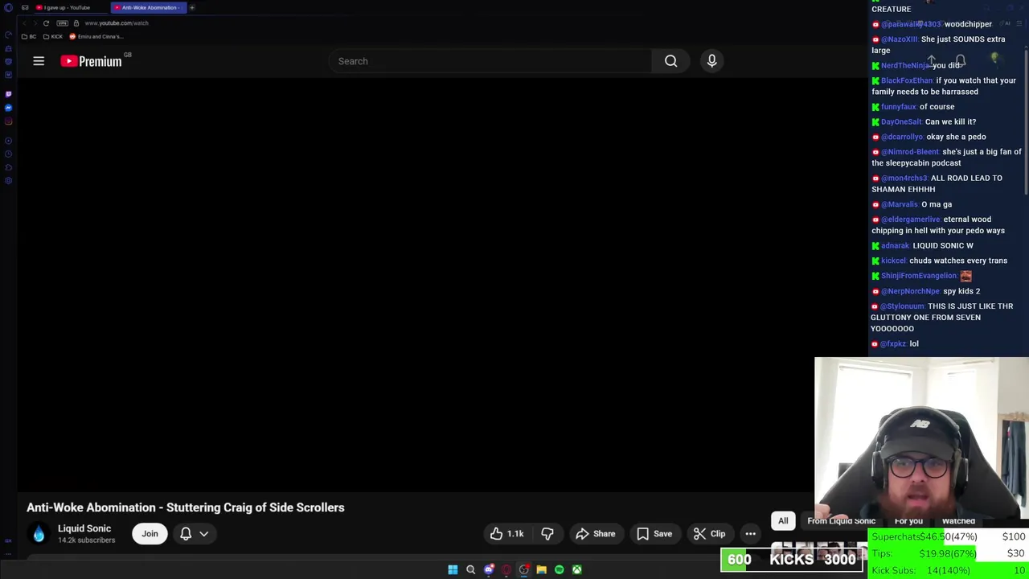Create a Clip of the video
The width and height of the screenshot is (1029, 579).
(x=710, y=534)
